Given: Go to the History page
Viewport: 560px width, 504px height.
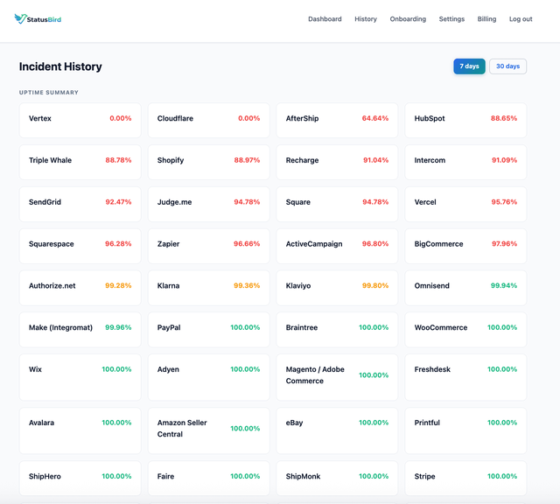Looking at the screenshot, I should click(366, 19).
